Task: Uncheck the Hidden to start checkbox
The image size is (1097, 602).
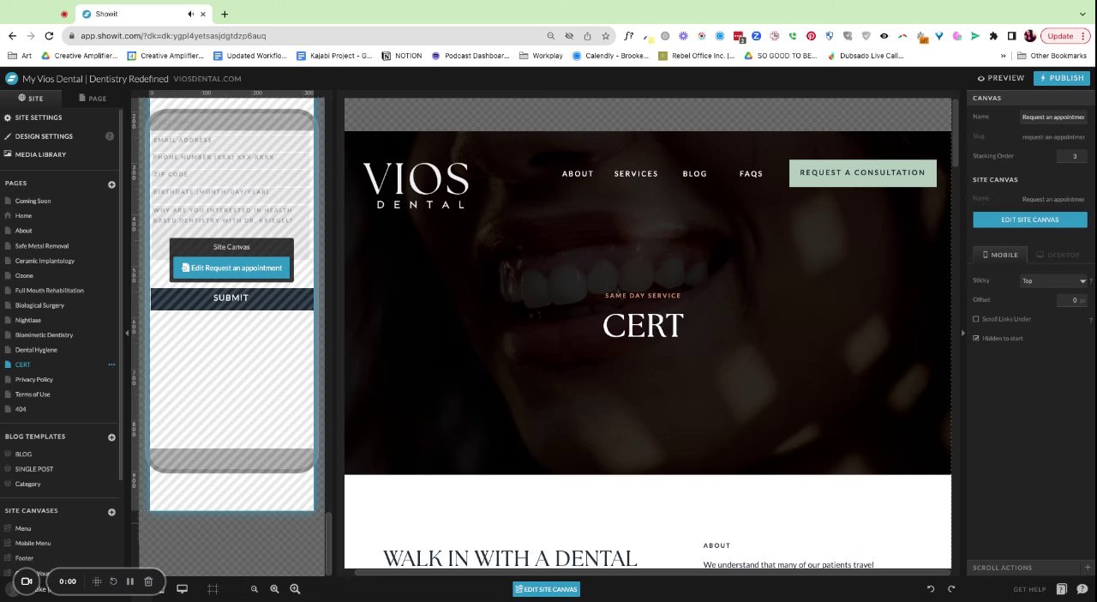Action: pos(975,338)
